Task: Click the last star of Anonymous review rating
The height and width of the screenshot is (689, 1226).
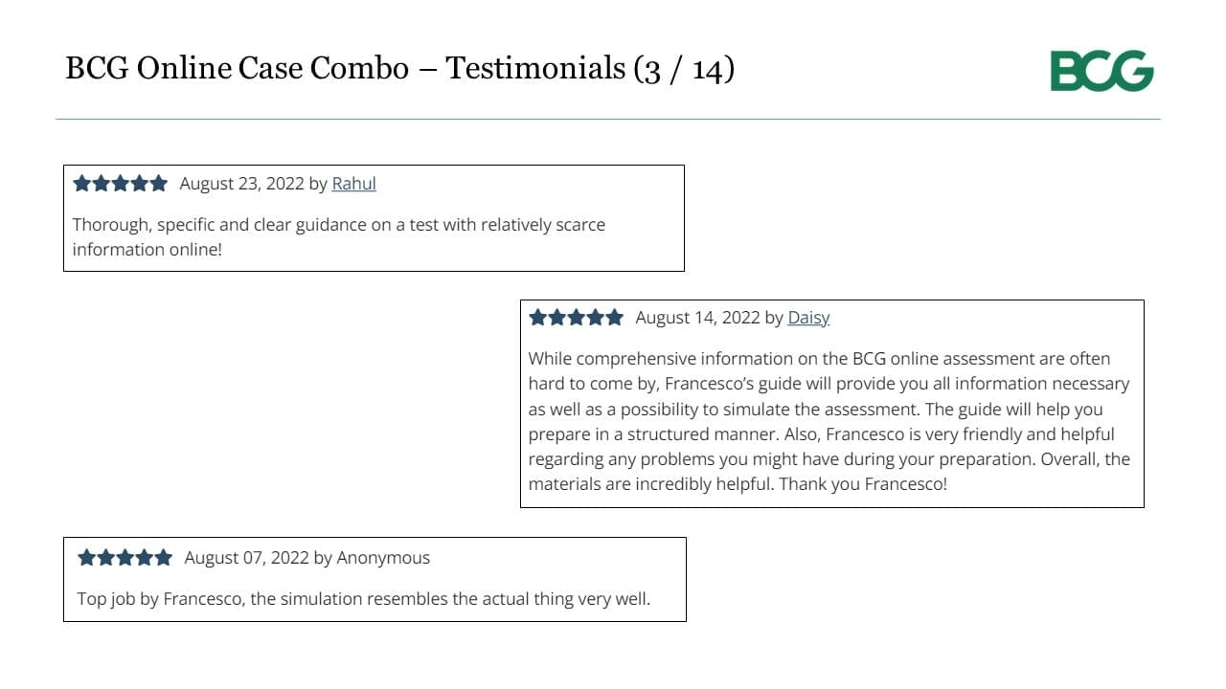Action: coord(163,557)
